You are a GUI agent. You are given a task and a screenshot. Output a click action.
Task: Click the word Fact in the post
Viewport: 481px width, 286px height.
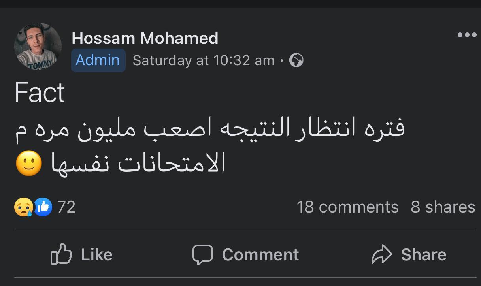40,93
